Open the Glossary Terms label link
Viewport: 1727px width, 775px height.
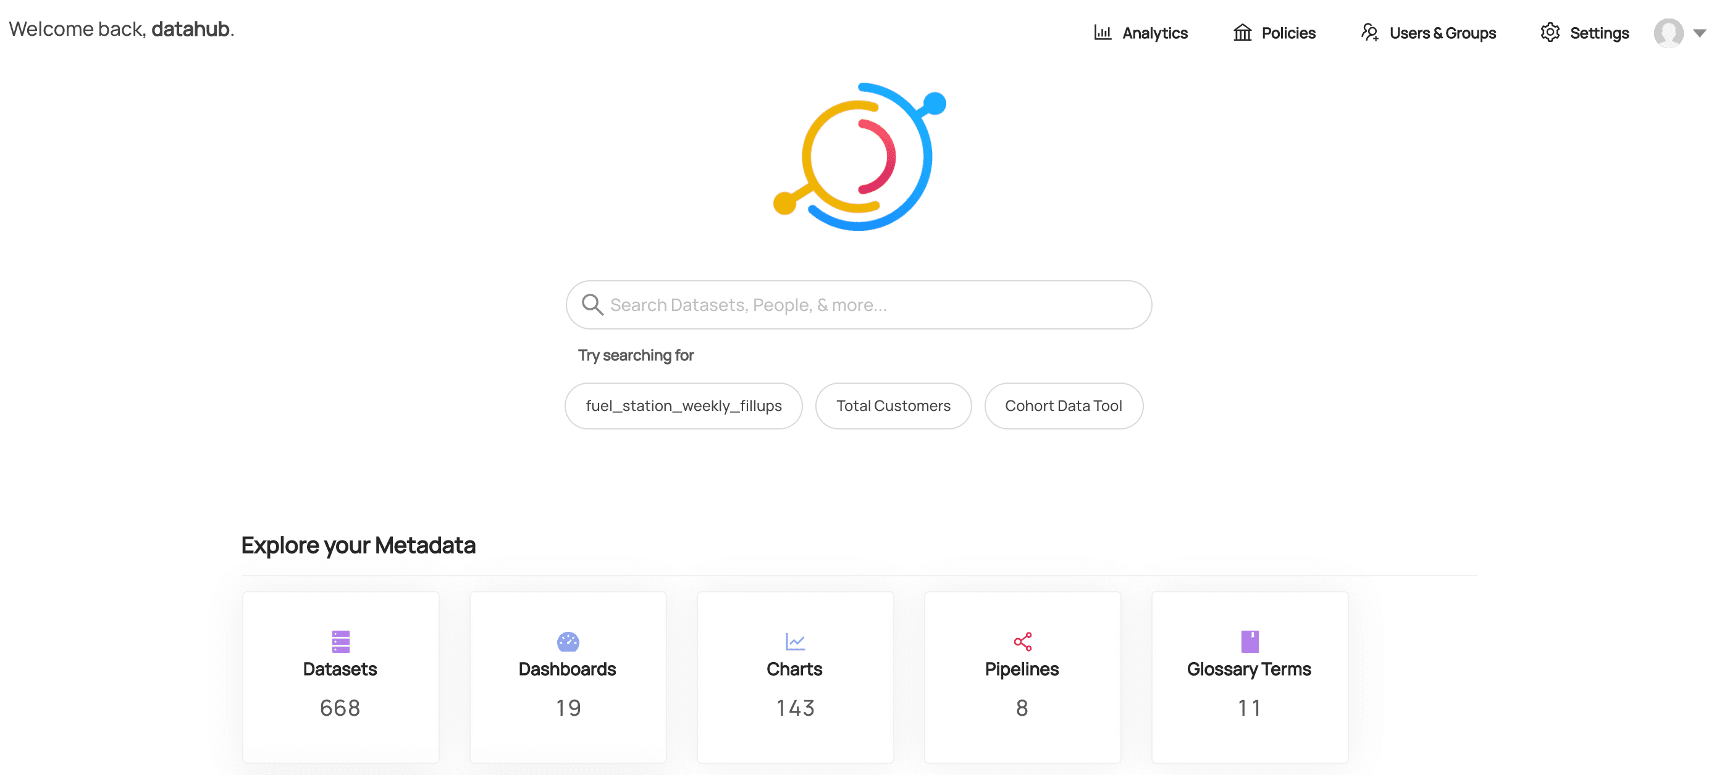coord(1249,669)
